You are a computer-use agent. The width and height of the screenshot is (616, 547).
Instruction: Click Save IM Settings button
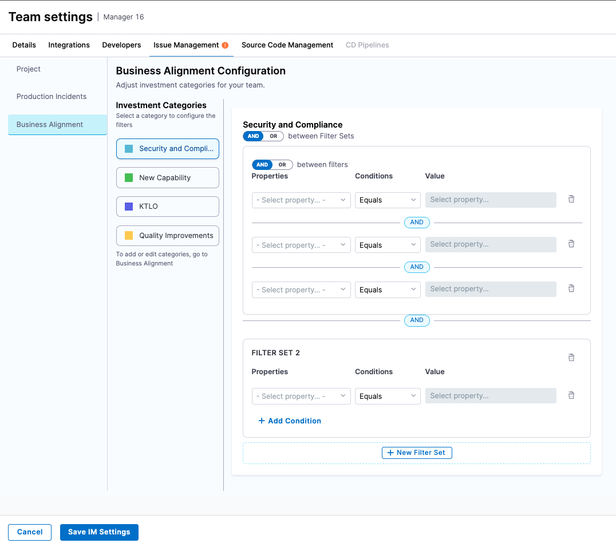coord(99,532)
